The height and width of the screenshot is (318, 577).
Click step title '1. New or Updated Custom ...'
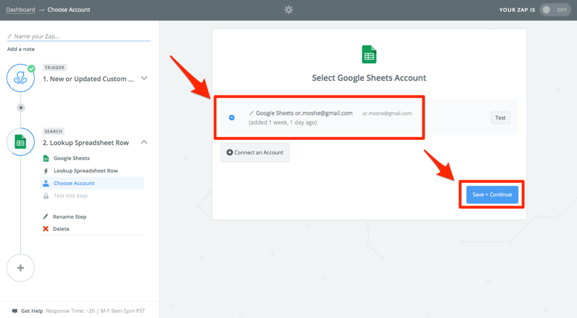pos(88,79)
